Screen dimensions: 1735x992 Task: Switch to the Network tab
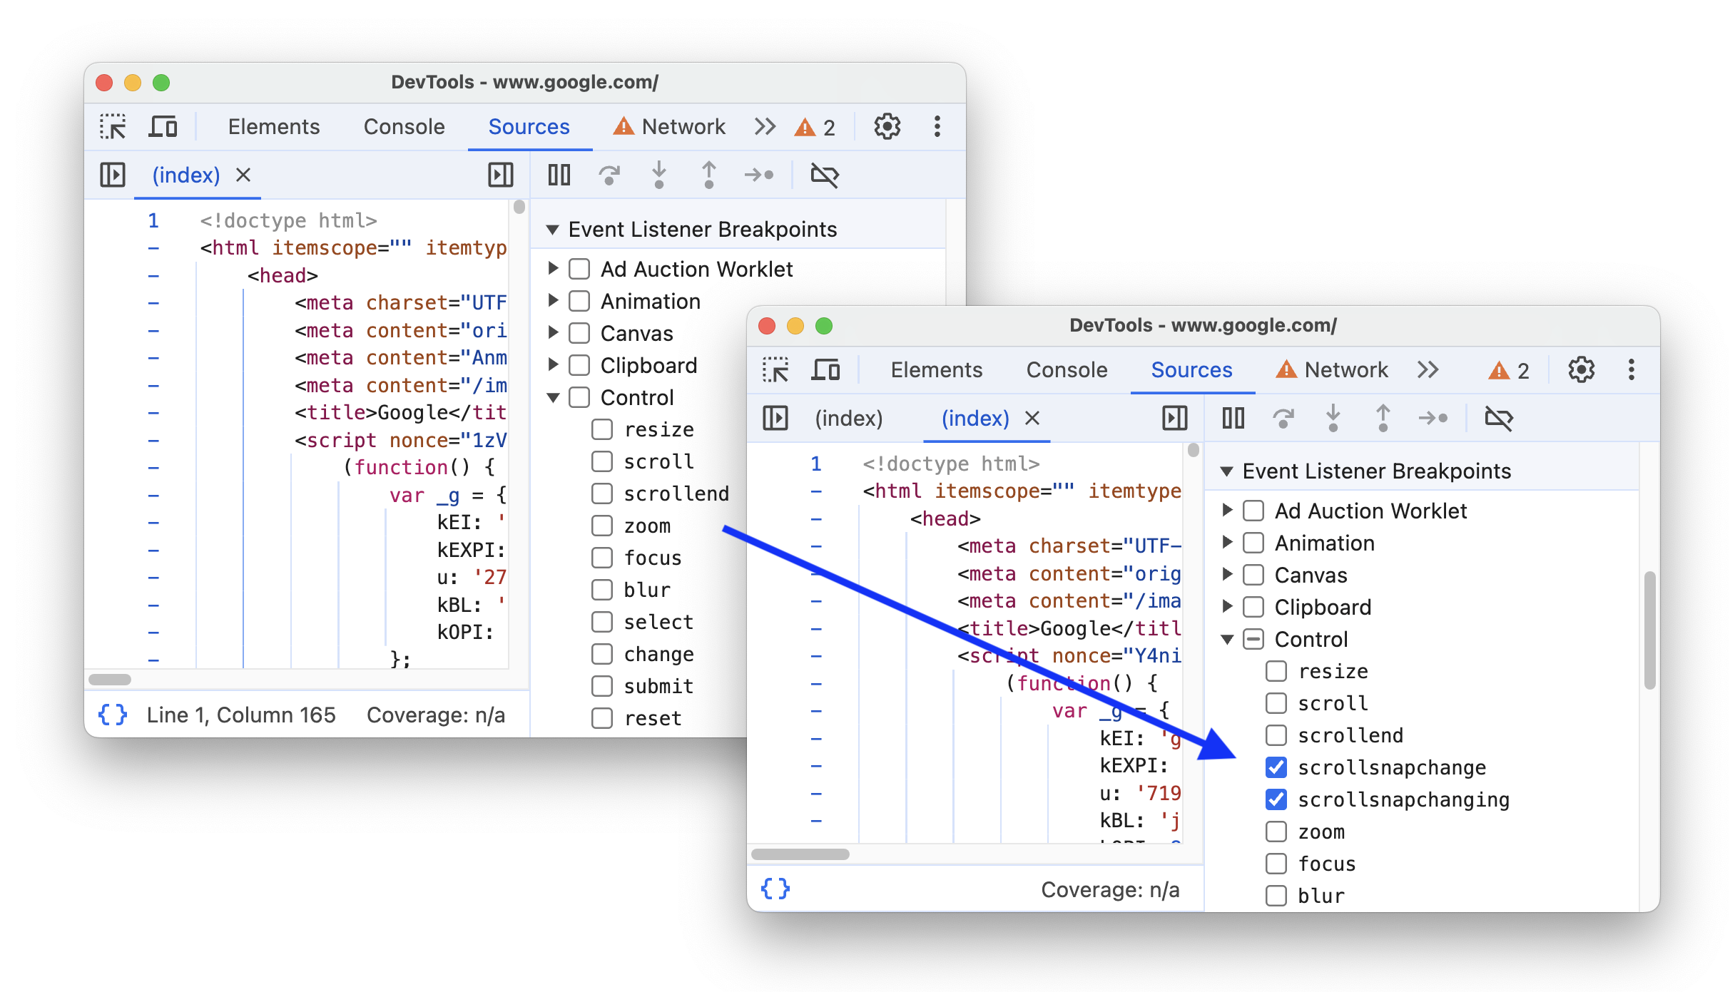681,126
